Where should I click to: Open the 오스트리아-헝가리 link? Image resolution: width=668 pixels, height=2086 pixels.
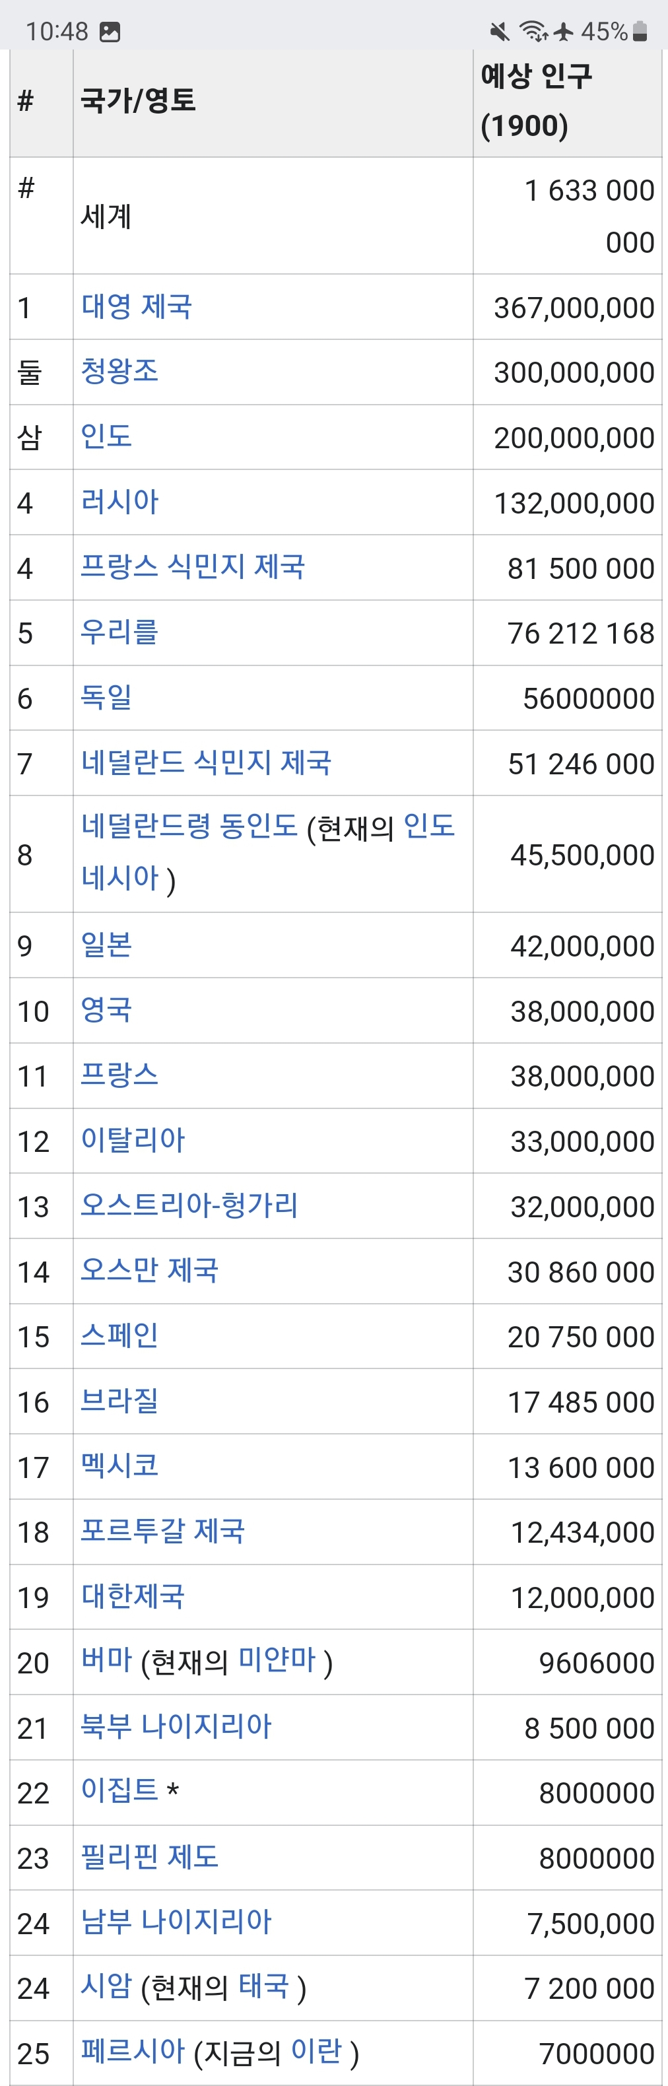click(189, 1205)
